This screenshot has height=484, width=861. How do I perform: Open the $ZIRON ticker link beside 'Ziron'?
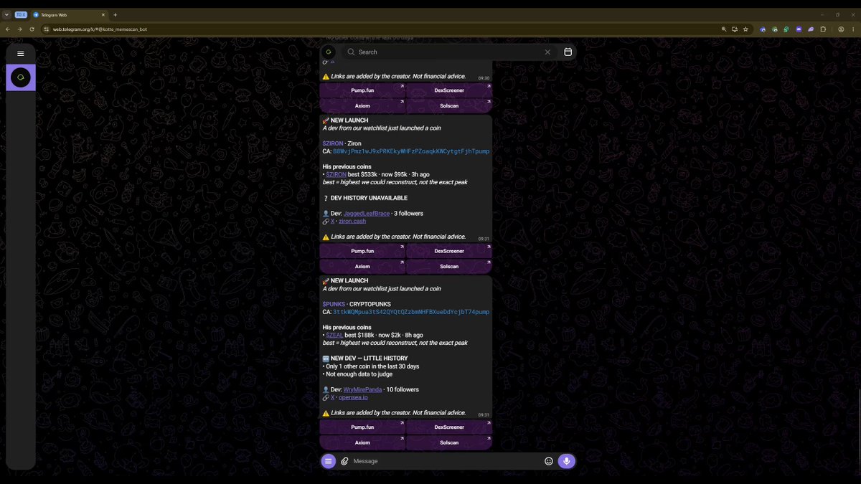[x=334, y=143]
